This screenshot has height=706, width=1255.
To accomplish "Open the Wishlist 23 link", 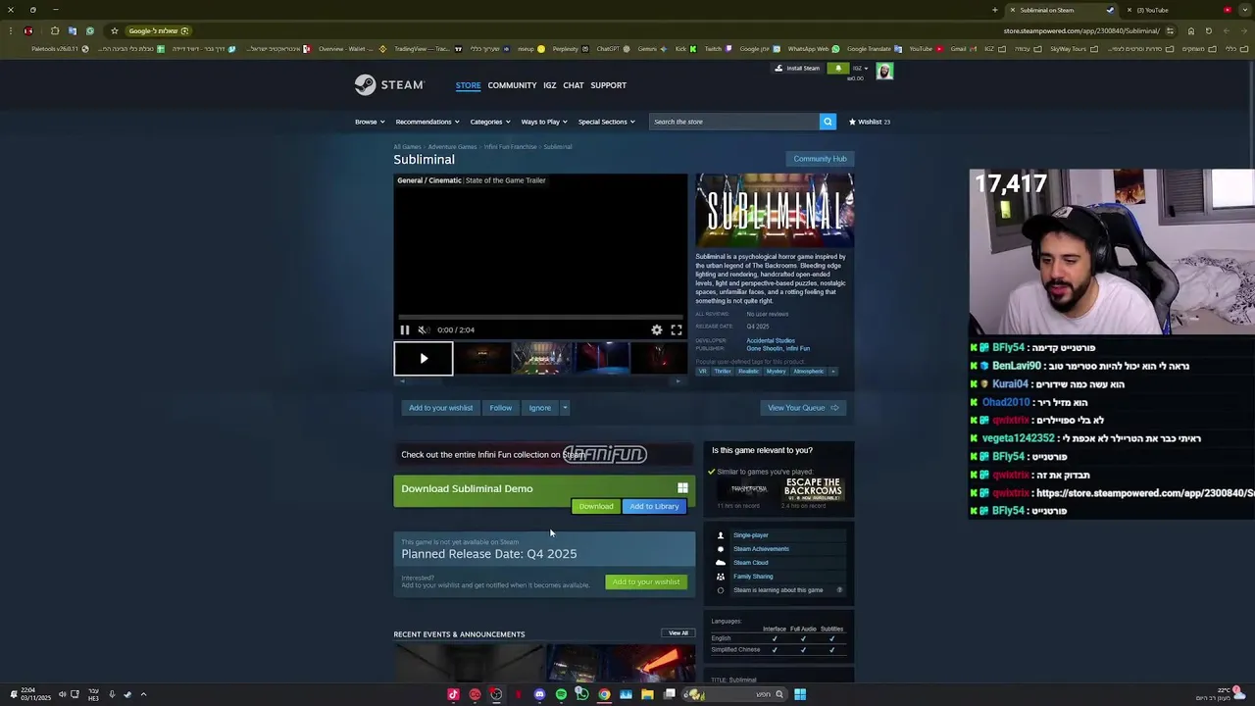I will 870,122.
